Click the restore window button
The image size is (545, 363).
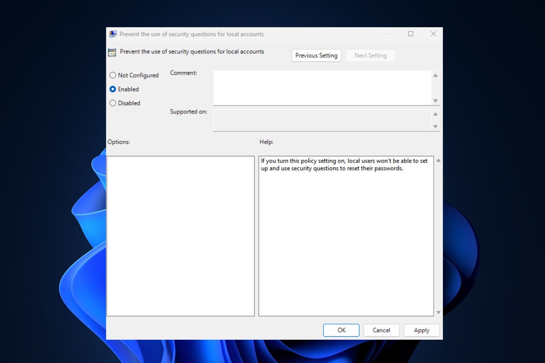(x=411, y=34)
